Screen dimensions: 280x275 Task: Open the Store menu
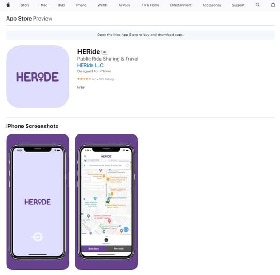click(x=25, y=5)
